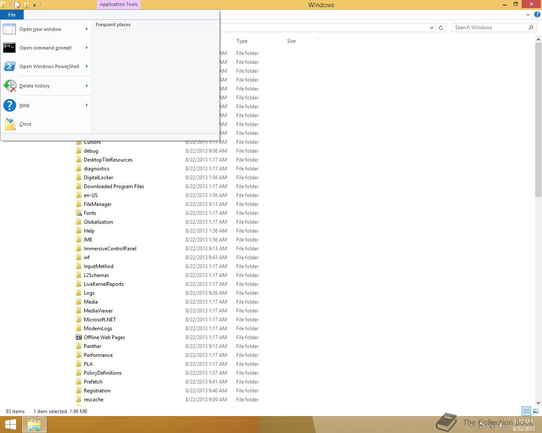This screenshot has height=433, width=542.
Task: Select the PolicyDefinitions folder
Action: point(102,373)
